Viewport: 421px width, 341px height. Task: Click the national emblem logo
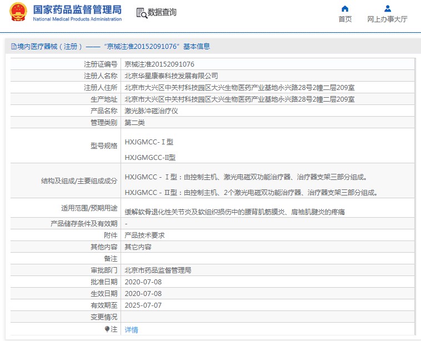(x=18, y=12)
